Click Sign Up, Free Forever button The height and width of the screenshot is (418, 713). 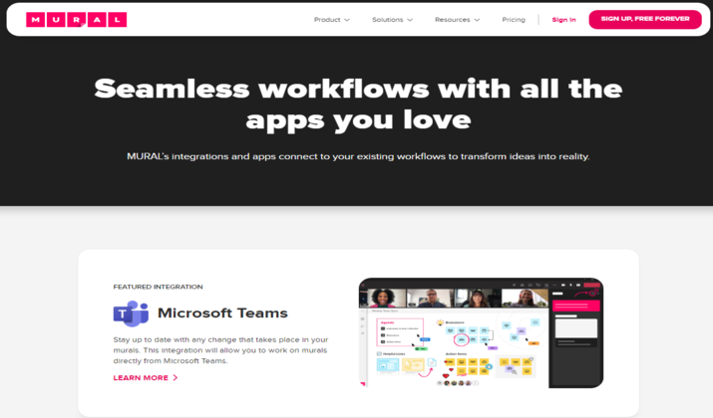(x=645, y=19)
